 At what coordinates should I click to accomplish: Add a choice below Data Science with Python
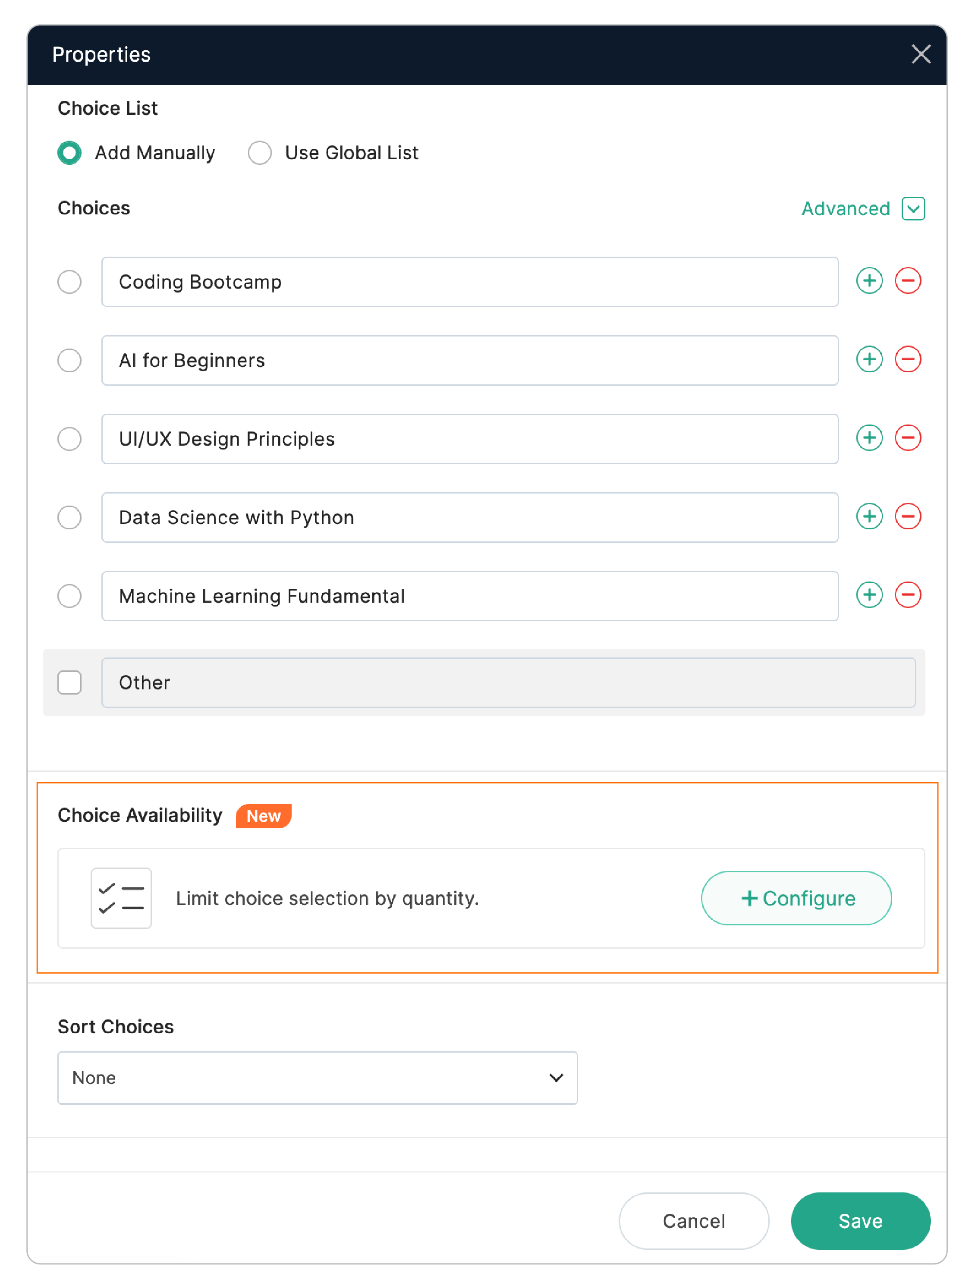[x=869, y=517]
